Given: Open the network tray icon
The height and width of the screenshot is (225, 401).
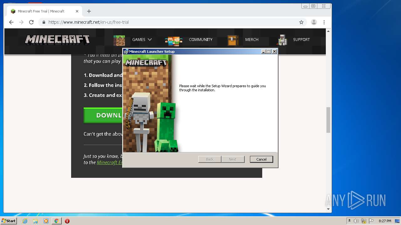Looking at the screenshot, I should (x=364, y=221).
